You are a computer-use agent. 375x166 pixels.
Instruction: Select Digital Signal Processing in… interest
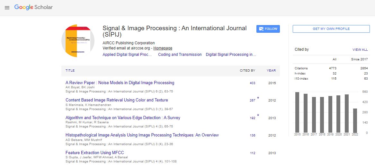pos(231,55)
